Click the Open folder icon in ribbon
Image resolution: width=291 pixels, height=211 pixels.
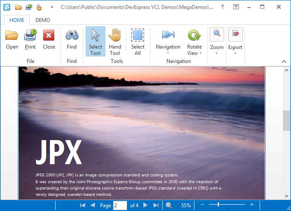12,40
